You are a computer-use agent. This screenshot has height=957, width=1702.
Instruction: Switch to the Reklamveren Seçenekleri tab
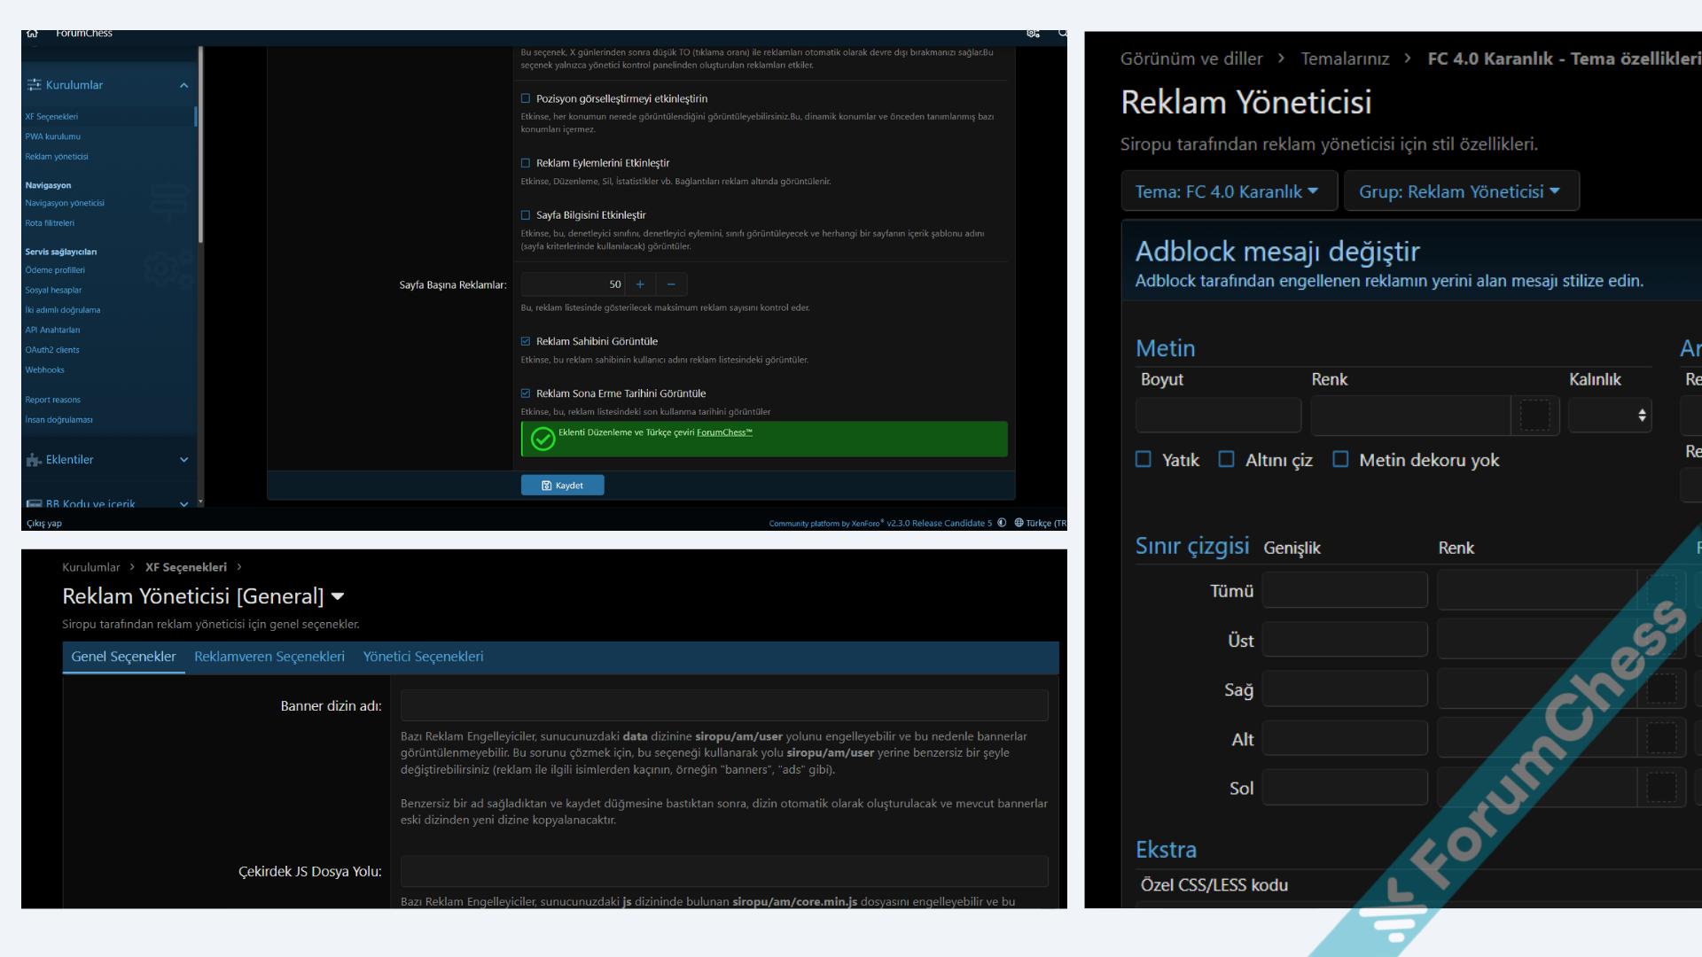[269, 657]
